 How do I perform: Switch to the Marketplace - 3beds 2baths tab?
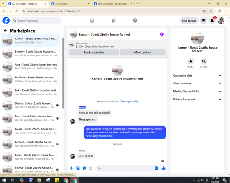click(113, 4)
